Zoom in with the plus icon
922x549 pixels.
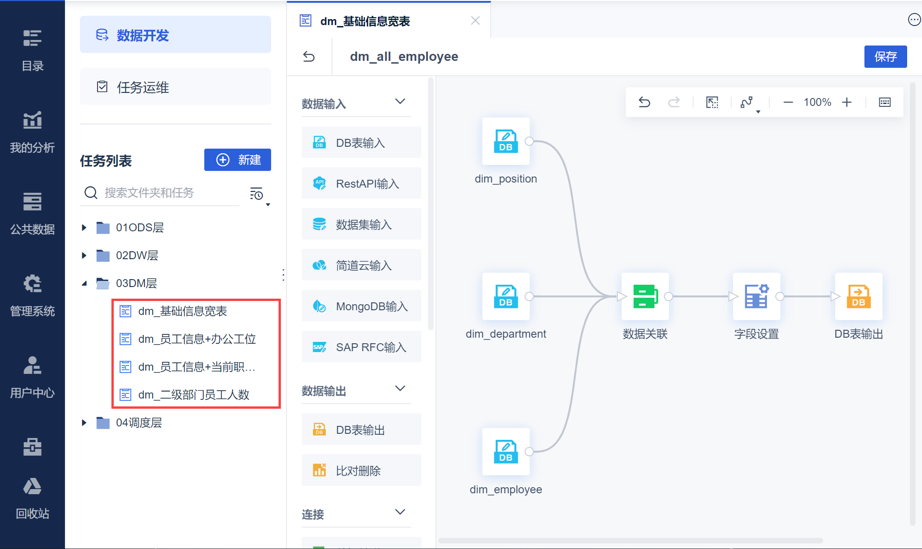pos(847,102)
